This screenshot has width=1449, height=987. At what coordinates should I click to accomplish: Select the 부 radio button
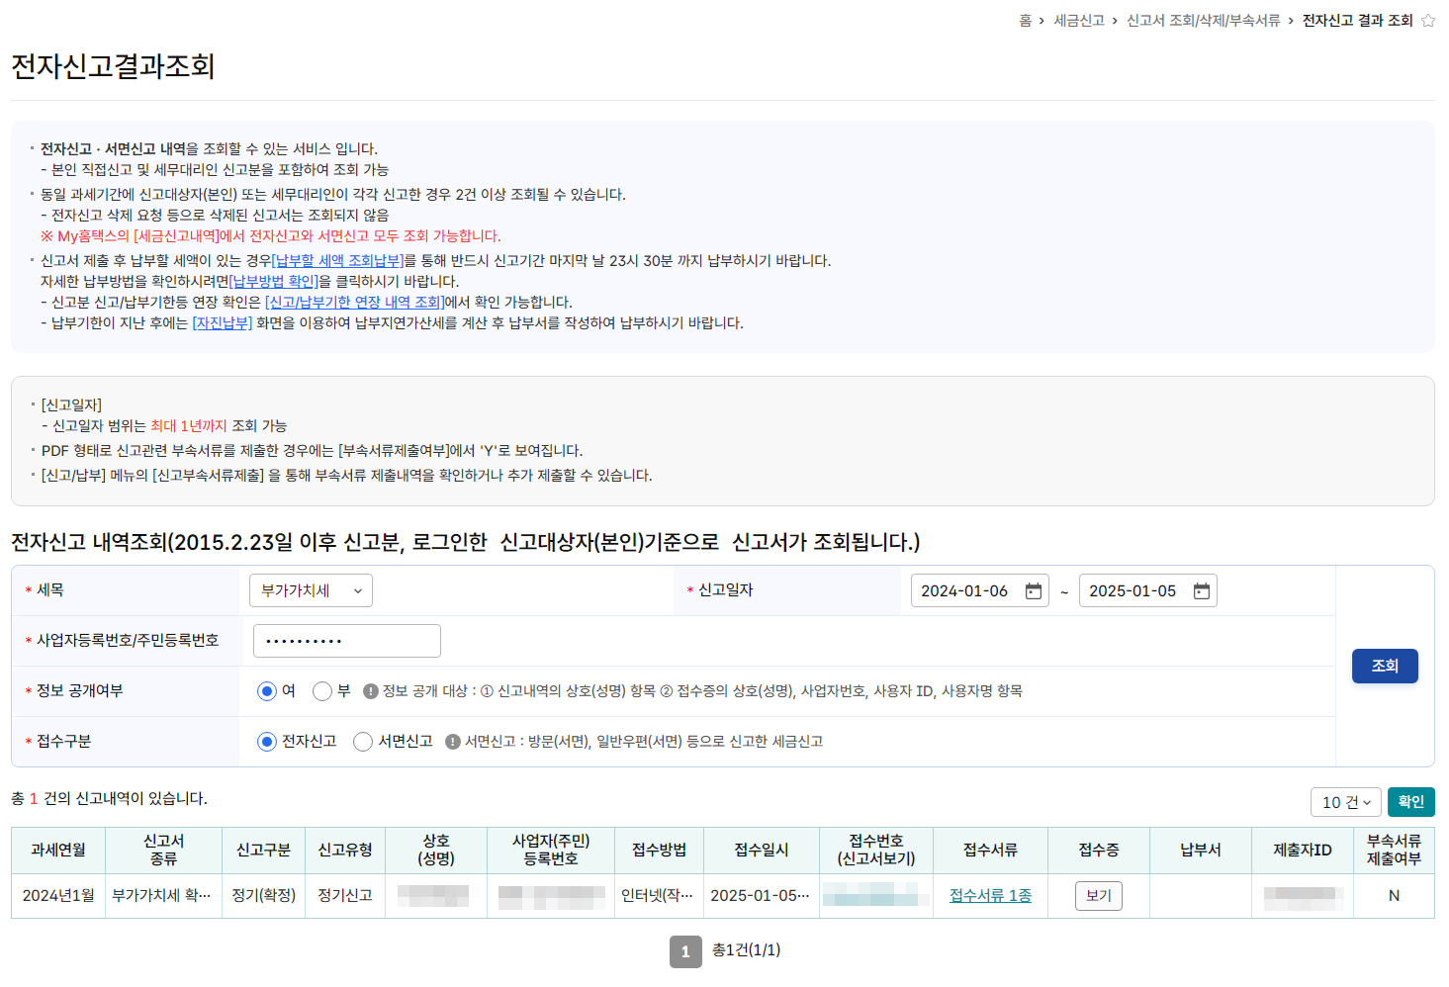pos(321,691)
